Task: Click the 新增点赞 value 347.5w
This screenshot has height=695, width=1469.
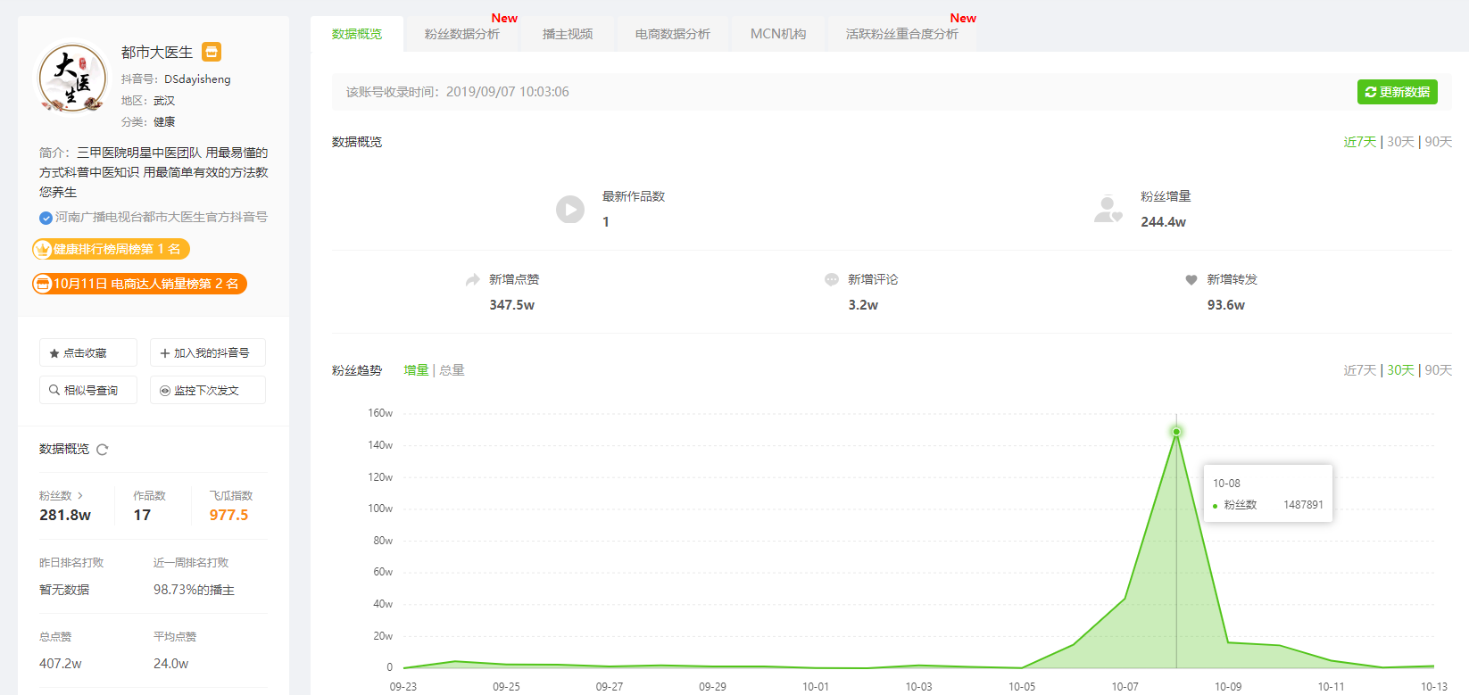Action: click(x=512, y=305)
